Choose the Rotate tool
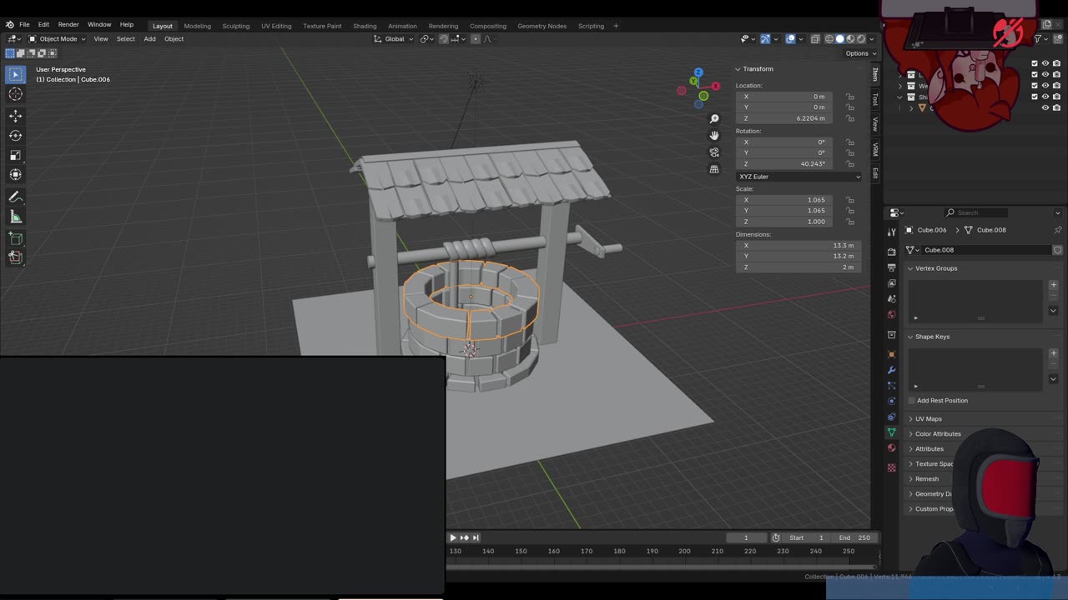 tap(15, 135)
